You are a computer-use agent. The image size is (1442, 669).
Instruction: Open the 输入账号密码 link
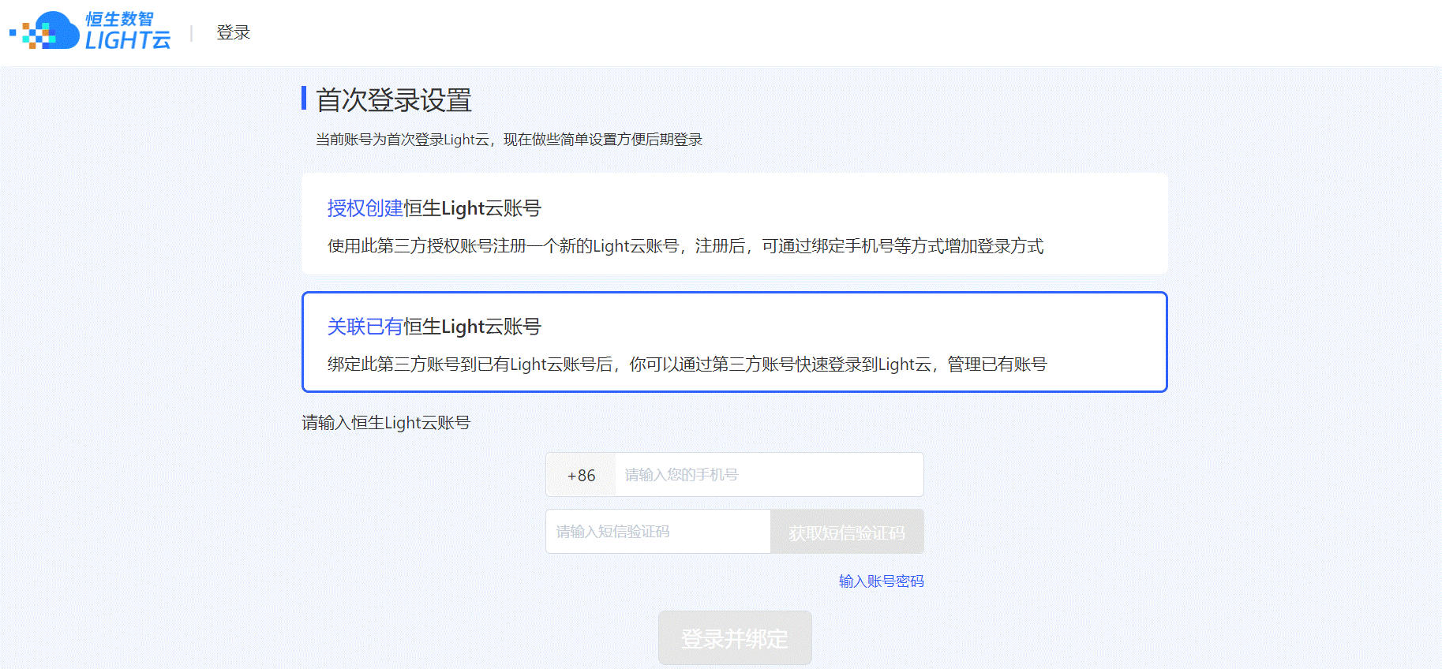click(881, 581)
